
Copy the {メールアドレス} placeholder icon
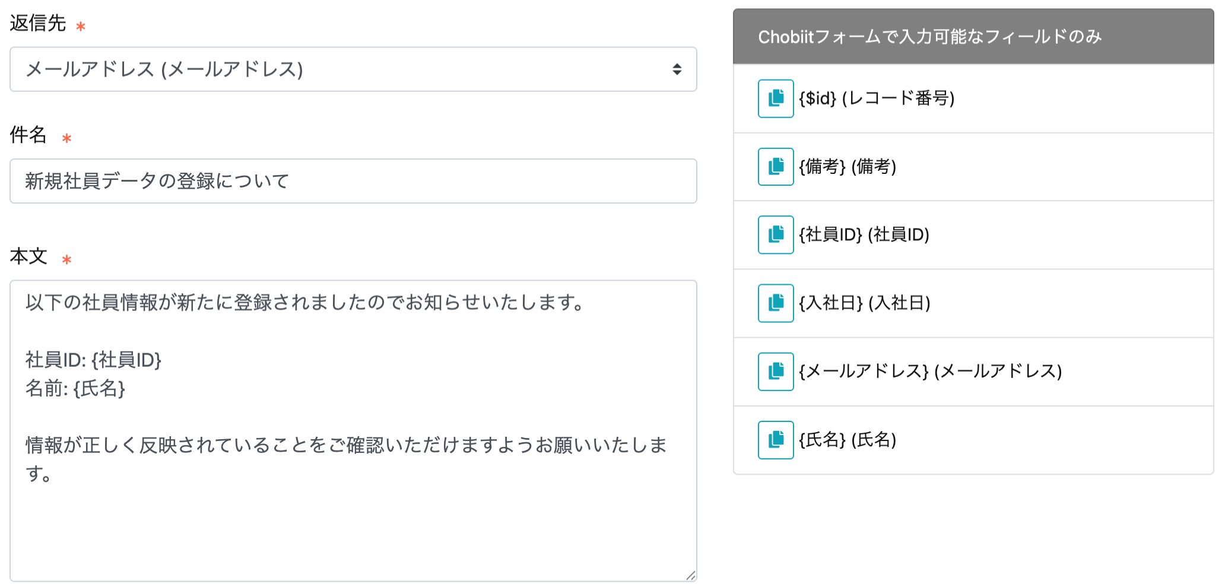click(776, 372)
